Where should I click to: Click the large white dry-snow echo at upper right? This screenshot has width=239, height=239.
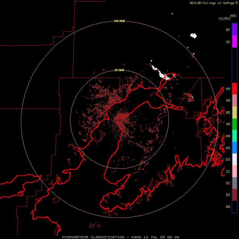click(193, 36)
